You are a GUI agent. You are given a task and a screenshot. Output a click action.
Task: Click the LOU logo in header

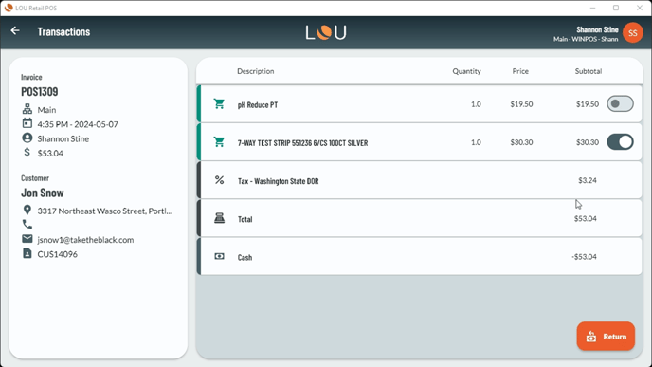(326, 32)
